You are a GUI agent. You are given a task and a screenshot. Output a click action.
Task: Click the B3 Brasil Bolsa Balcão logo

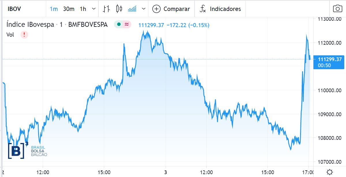pyautogui.click(x=27, y=150)
